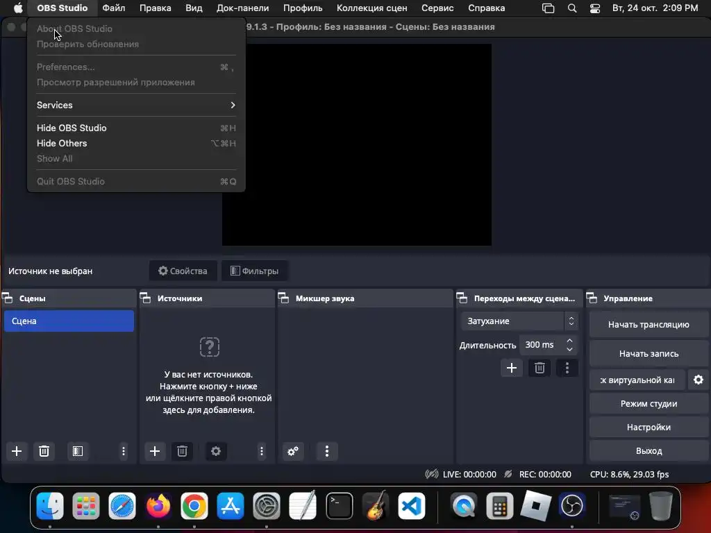Delete selected scene with trash icon
Screen dimensions: 711x533
(x=44, y=451)
